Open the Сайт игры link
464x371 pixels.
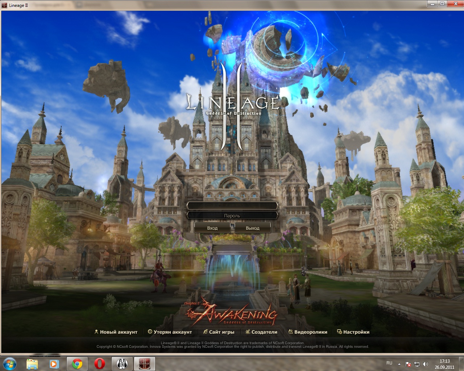point(219,332)
